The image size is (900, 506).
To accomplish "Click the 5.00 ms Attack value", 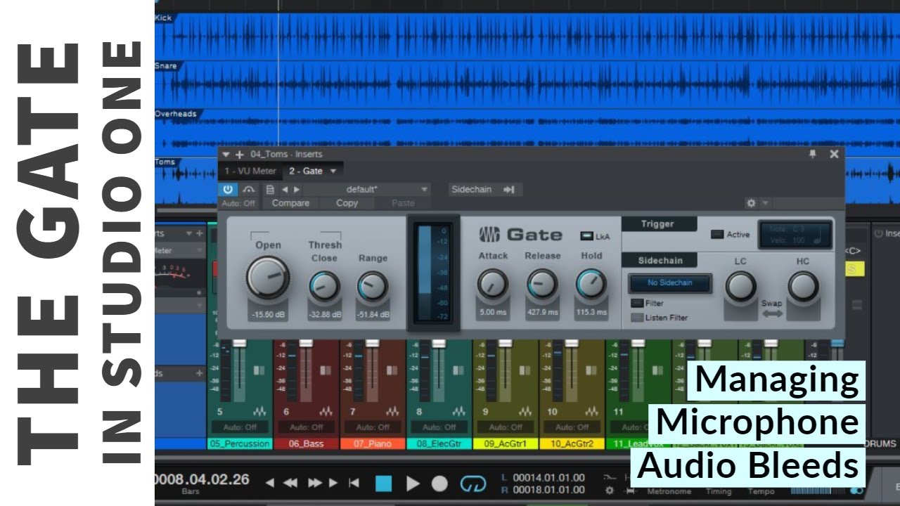I will click(x=493, y=312).
